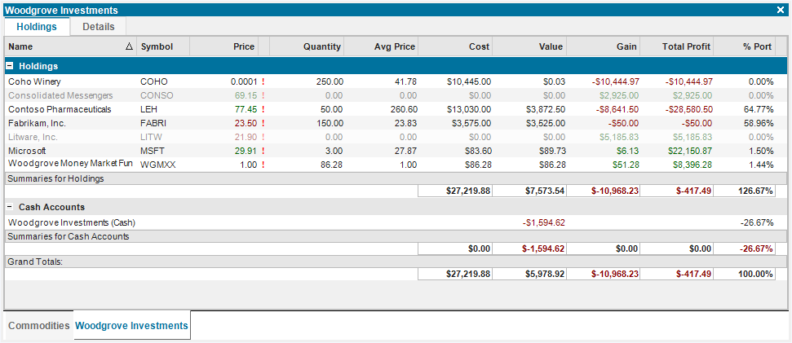Collapse the Holdings group
Viewport: 792px width, 343px height.
(10, 66)
